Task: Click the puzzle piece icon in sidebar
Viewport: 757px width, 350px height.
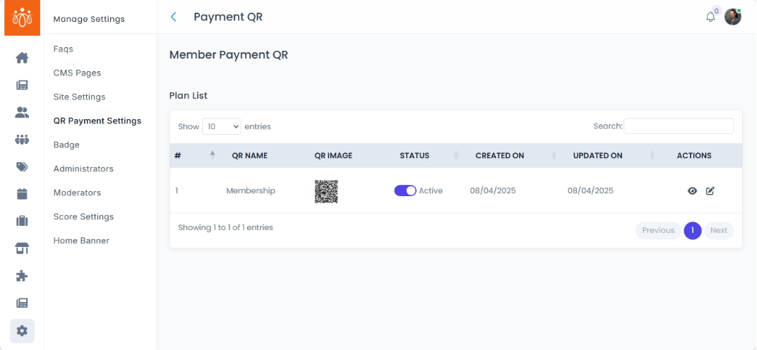Action: click(22, 276)
